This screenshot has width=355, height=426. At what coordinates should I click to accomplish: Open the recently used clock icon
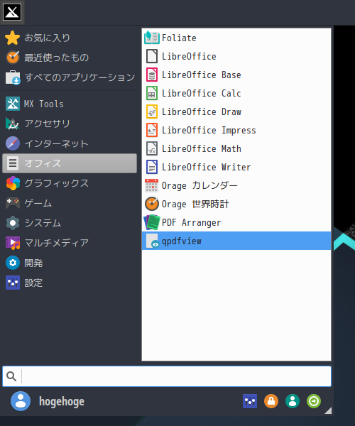(x=13, y=58)
